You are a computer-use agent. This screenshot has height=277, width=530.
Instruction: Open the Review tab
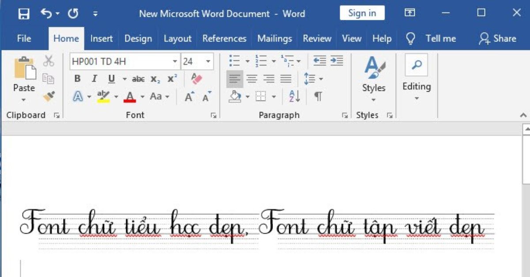click(317, 38)
